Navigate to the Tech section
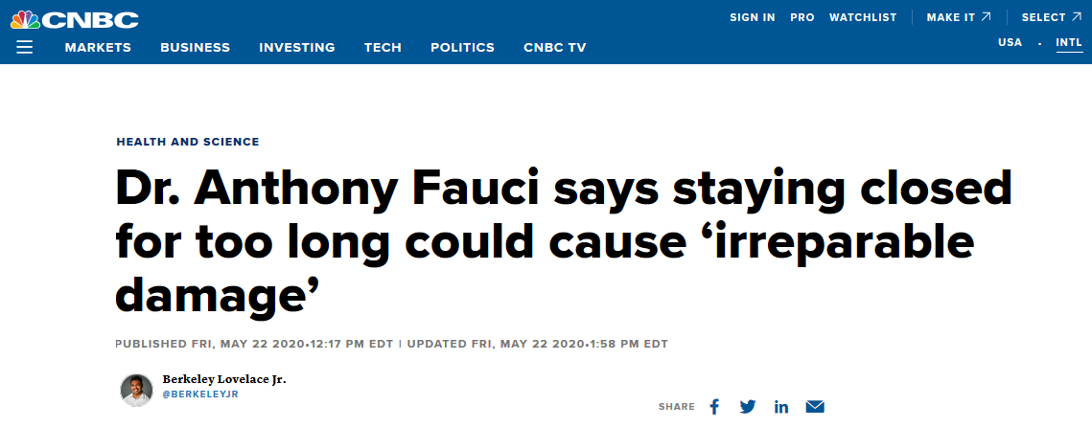 point(383,47)
